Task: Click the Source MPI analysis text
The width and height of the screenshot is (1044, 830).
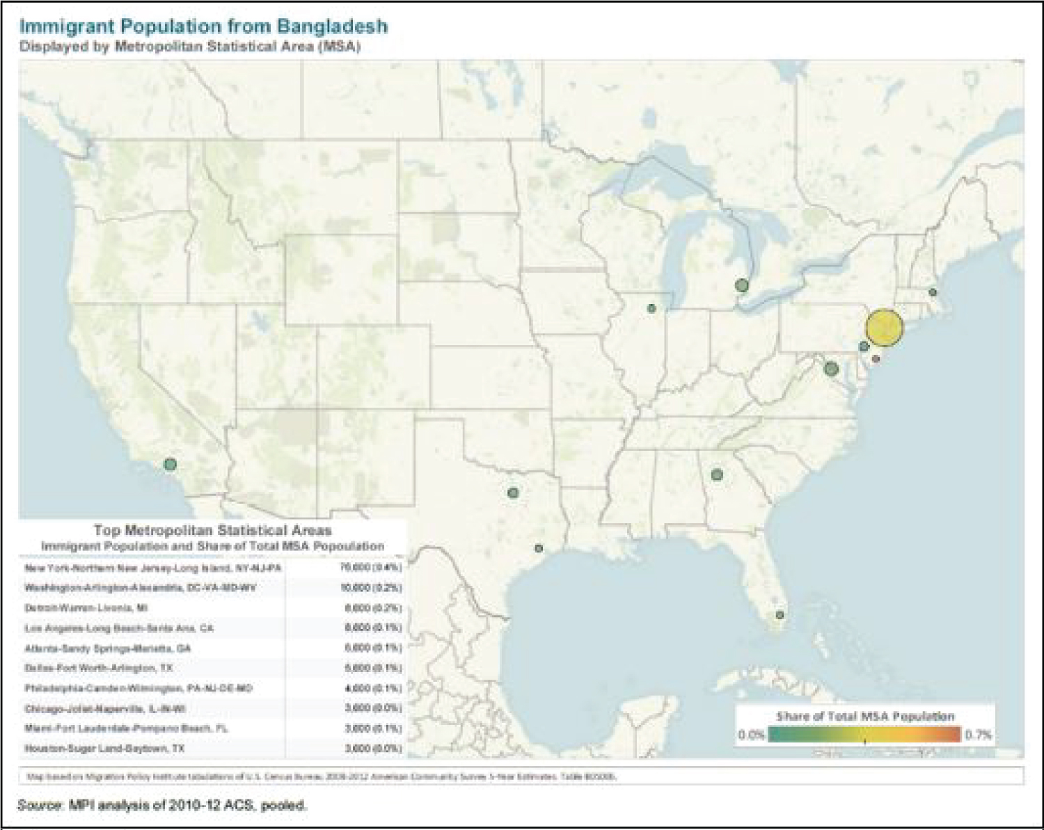Action: 161,806
